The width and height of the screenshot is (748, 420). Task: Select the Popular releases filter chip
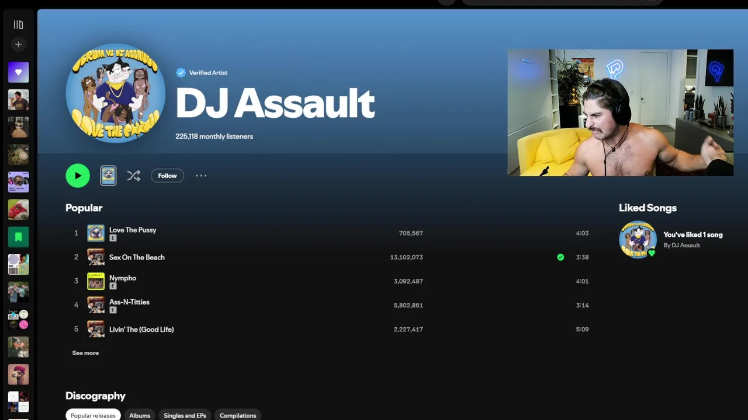coord(93,415)
